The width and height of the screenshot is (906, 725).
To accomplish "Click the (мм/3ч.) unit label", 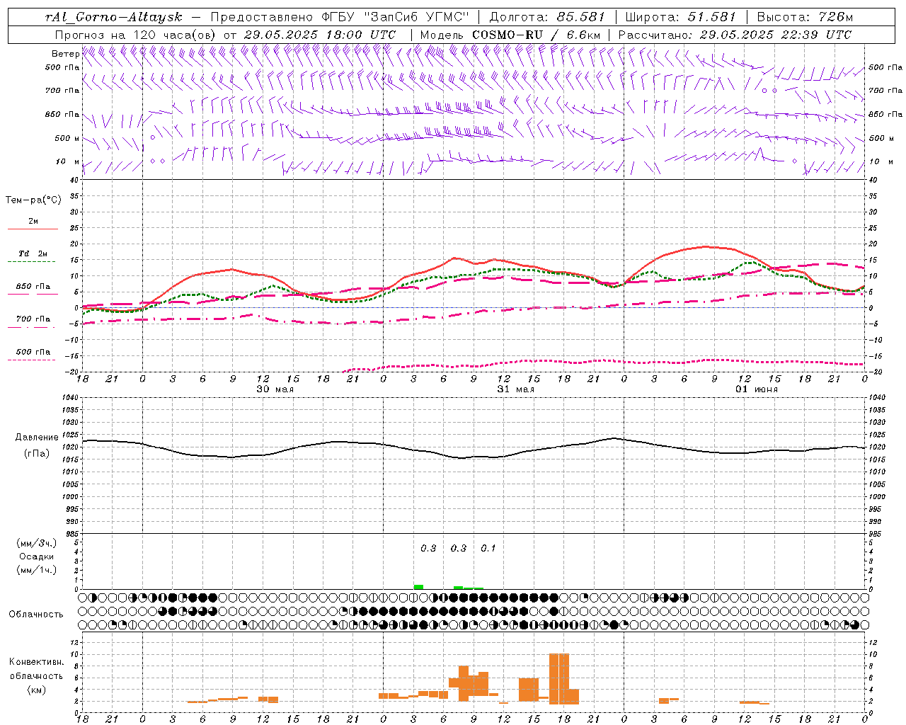I will [37, 543].
